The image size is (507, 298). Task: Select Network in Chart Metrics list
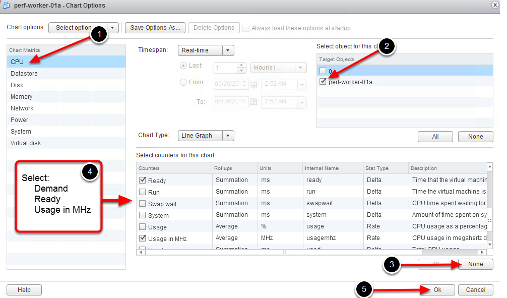click(x=22, y=108)
